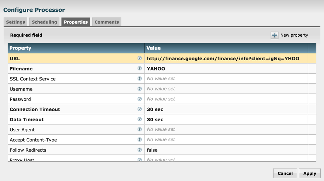324x181 pixels.
Task: Click the help icon next to User Agent
Action: [140, 129]
